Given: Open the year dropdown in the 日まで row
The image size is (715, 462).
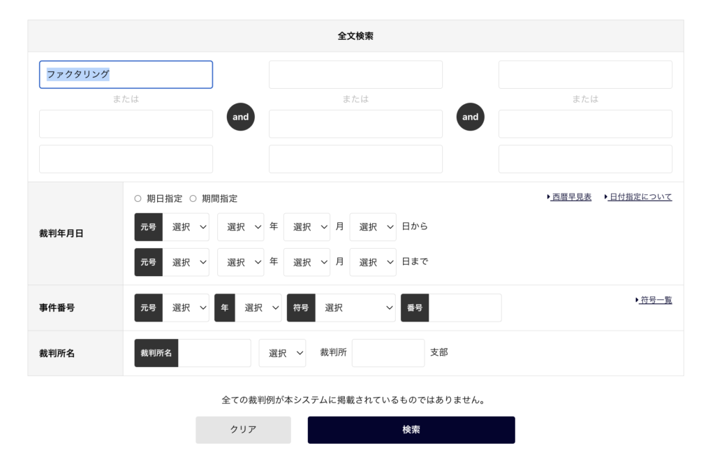Looking at the screenshot, I should point(240,262).
